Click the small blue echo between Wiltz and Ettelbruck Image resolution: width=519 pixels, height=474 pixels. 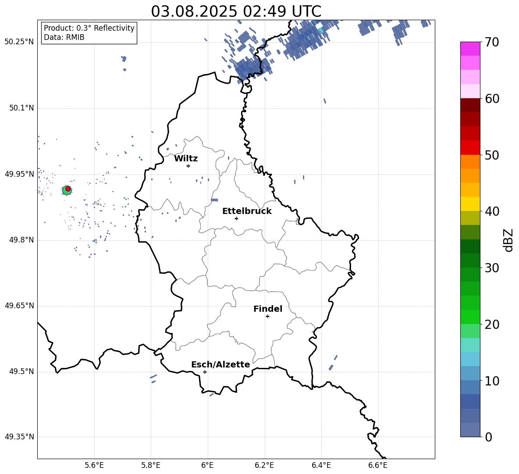coord(214,200)
